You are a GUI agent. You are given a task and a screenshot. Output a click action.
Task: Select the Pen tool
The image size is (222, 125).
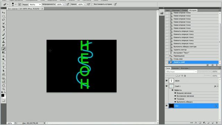click(x=3, y=64)
